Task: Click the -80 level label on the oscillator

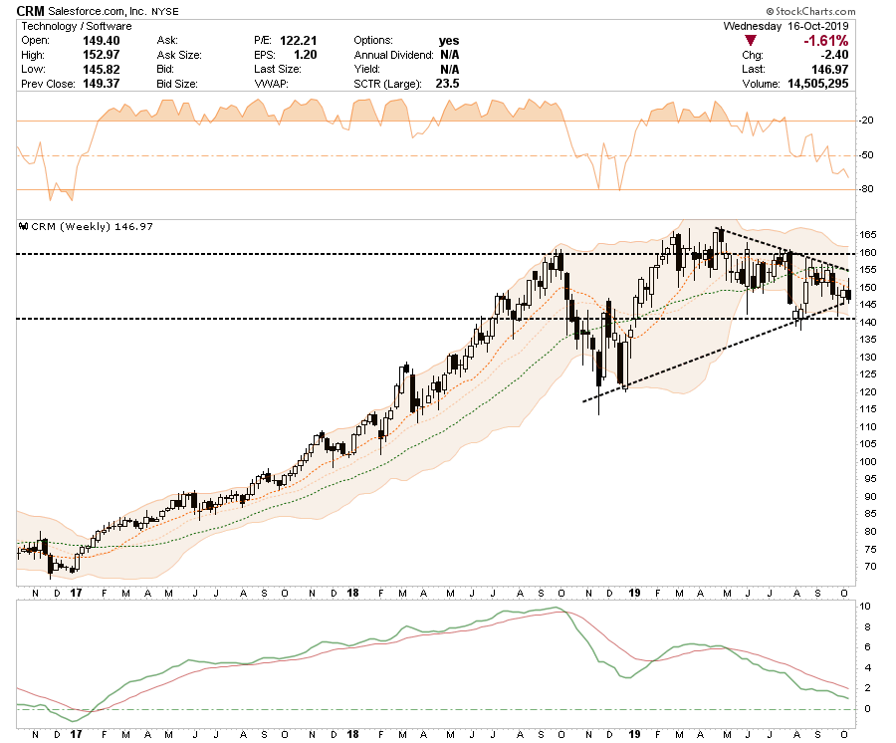Action: (866, 189)
